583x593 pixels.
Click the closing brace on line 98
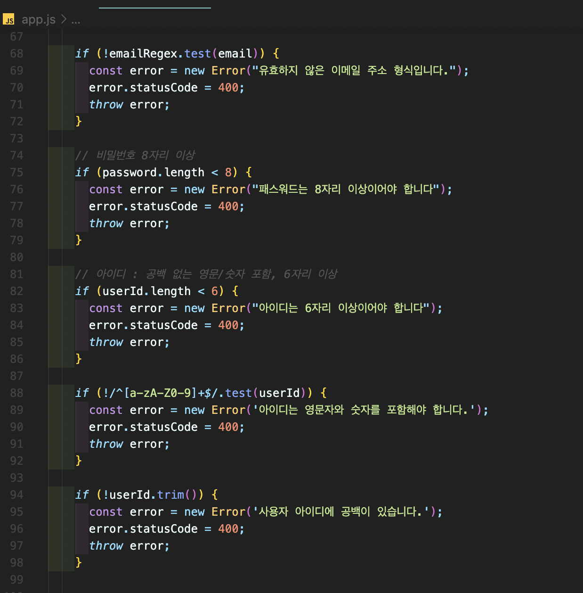[79, 563]
